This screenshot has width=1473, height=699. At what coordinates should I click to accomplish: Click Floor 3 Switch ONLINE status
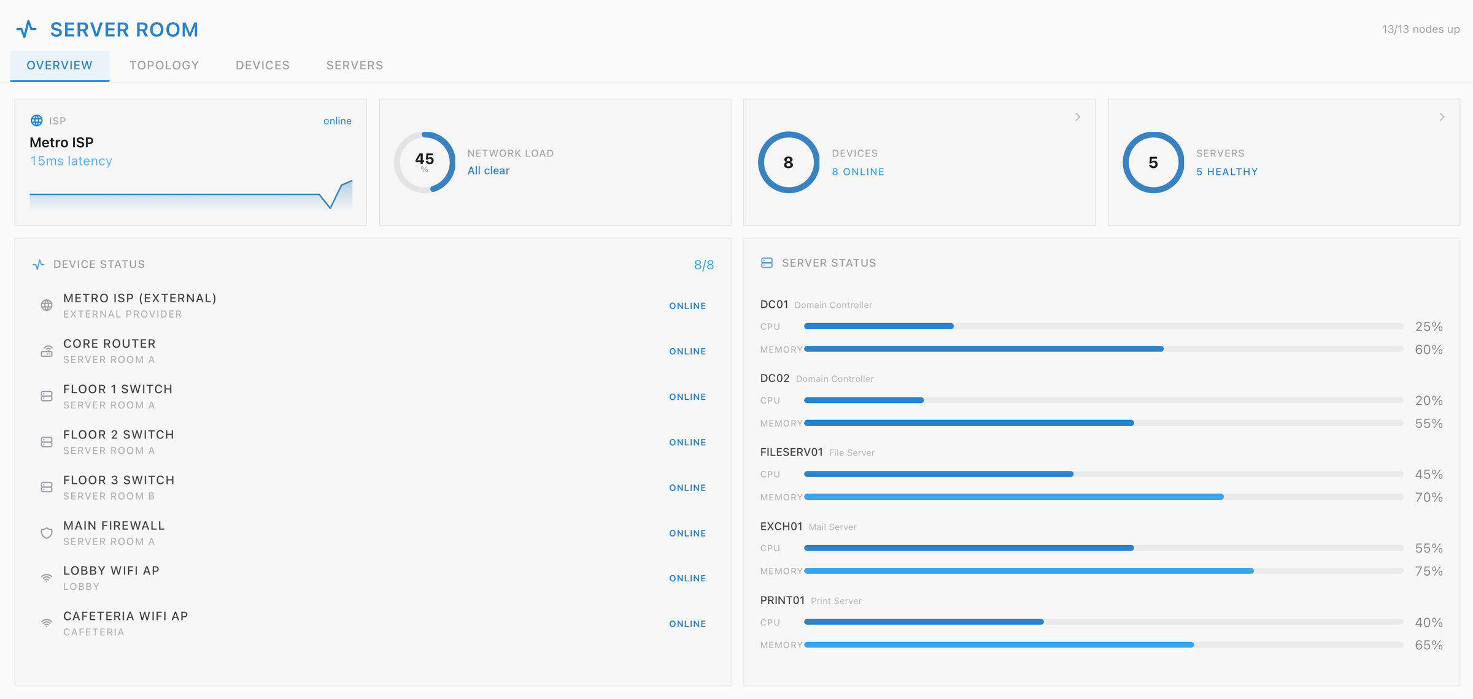[687, 487]
